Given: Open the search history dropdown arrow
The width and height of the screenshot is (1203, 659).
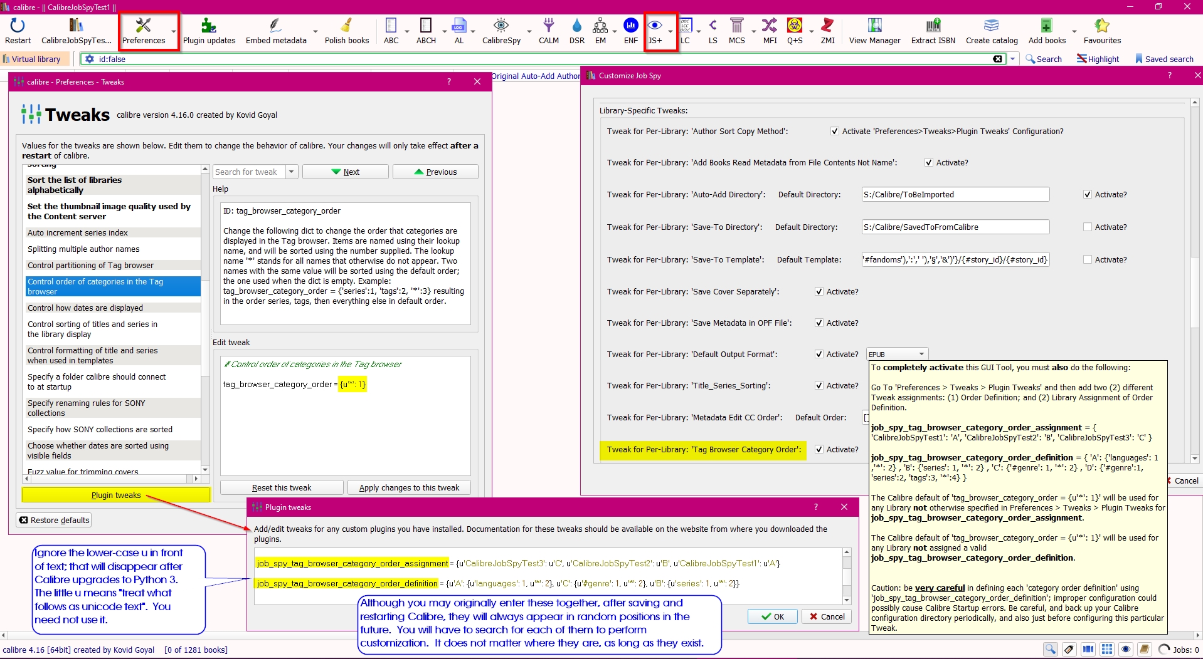Looking at the screenshot, I should coord(1012,59).
